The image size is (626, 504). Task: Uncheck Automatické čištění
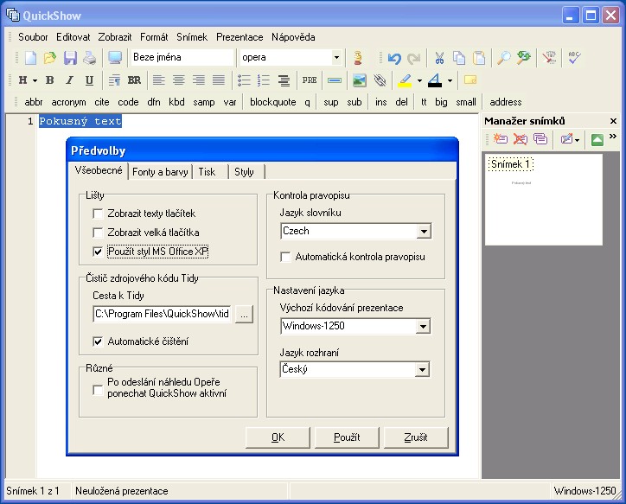pos(98,341)
